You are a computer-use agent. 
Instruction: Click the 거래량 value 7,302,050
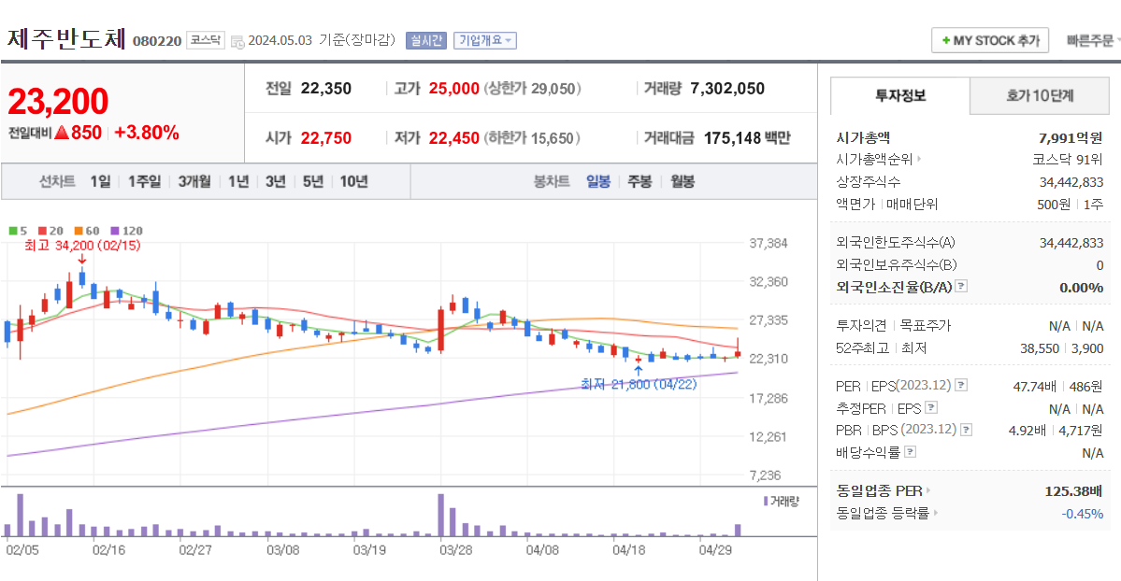(x=727, y=89)
